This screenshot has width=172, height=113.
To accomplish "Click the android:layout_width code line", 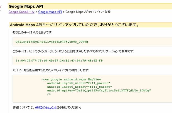I will click(78, 83).
